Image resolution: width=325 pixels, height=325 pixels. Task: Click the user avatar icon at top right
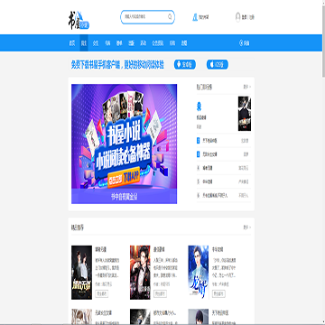pos(237,17)
